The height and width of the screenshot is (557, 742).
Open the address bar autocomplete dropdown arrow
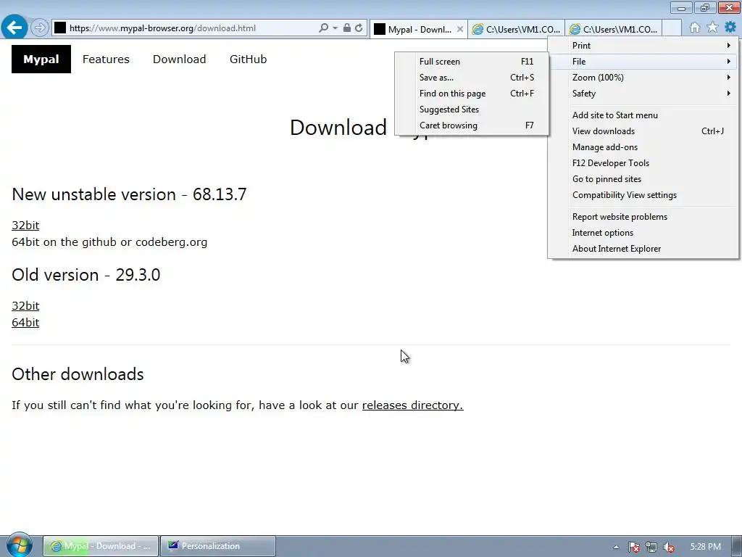point(335,28)
